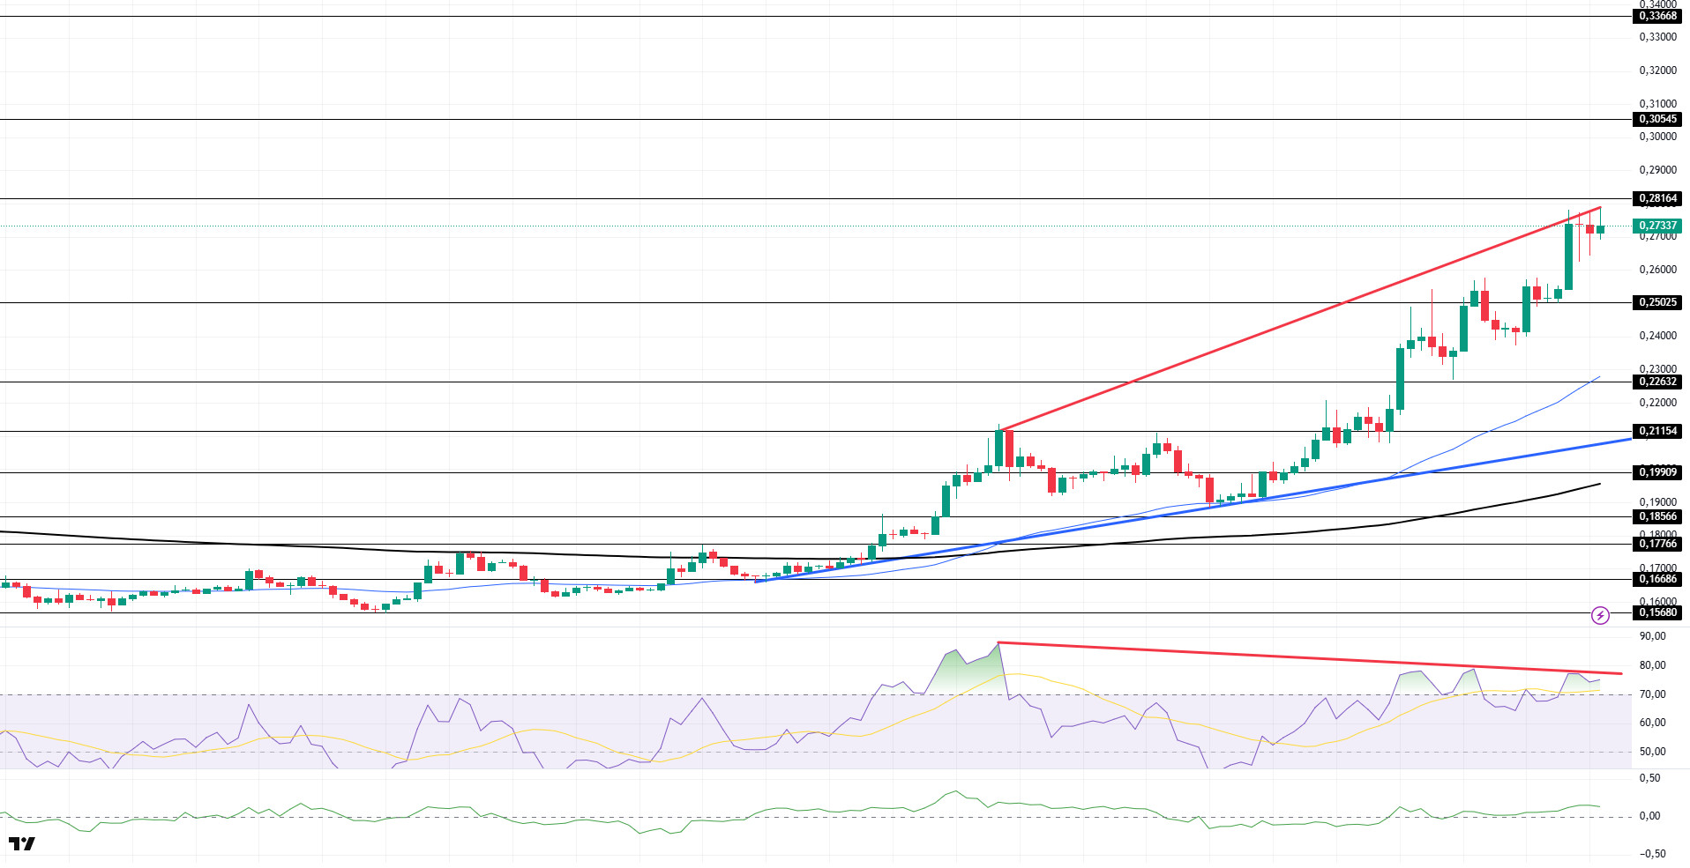Click the RSI 70,00 axis label
1690x868 pixels.
pos(1652,694)
